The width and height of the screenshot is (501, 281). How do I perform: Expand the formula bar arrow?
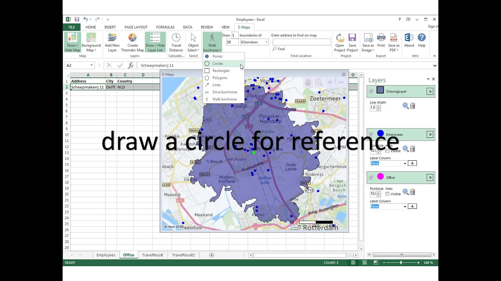tap(434, 66)
